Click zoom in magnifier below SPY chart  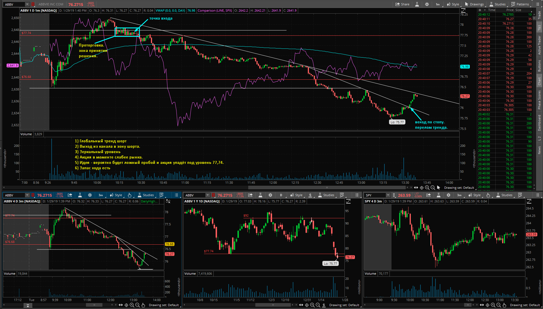493,305
